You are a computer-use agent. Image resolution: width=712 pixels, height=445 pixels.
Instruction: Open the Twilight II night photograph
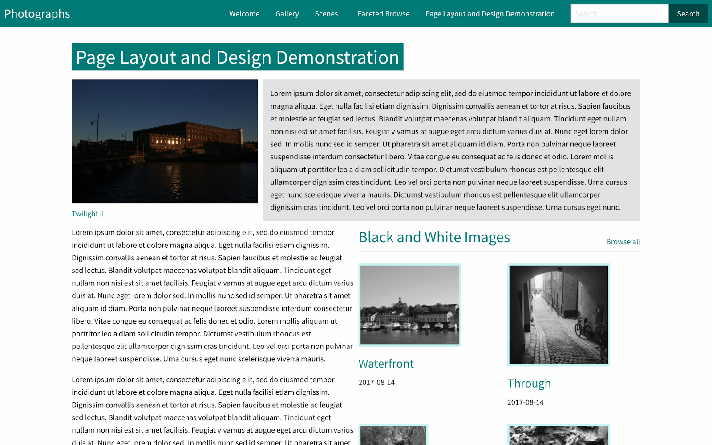point(165,141)
